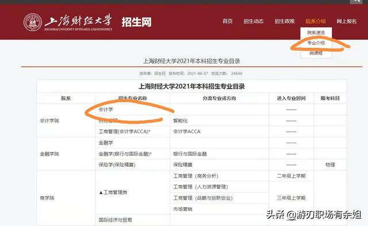Click the 三年级上学期 time cell
The height and width of the screenshot is (226, 368).
(292, 198)
